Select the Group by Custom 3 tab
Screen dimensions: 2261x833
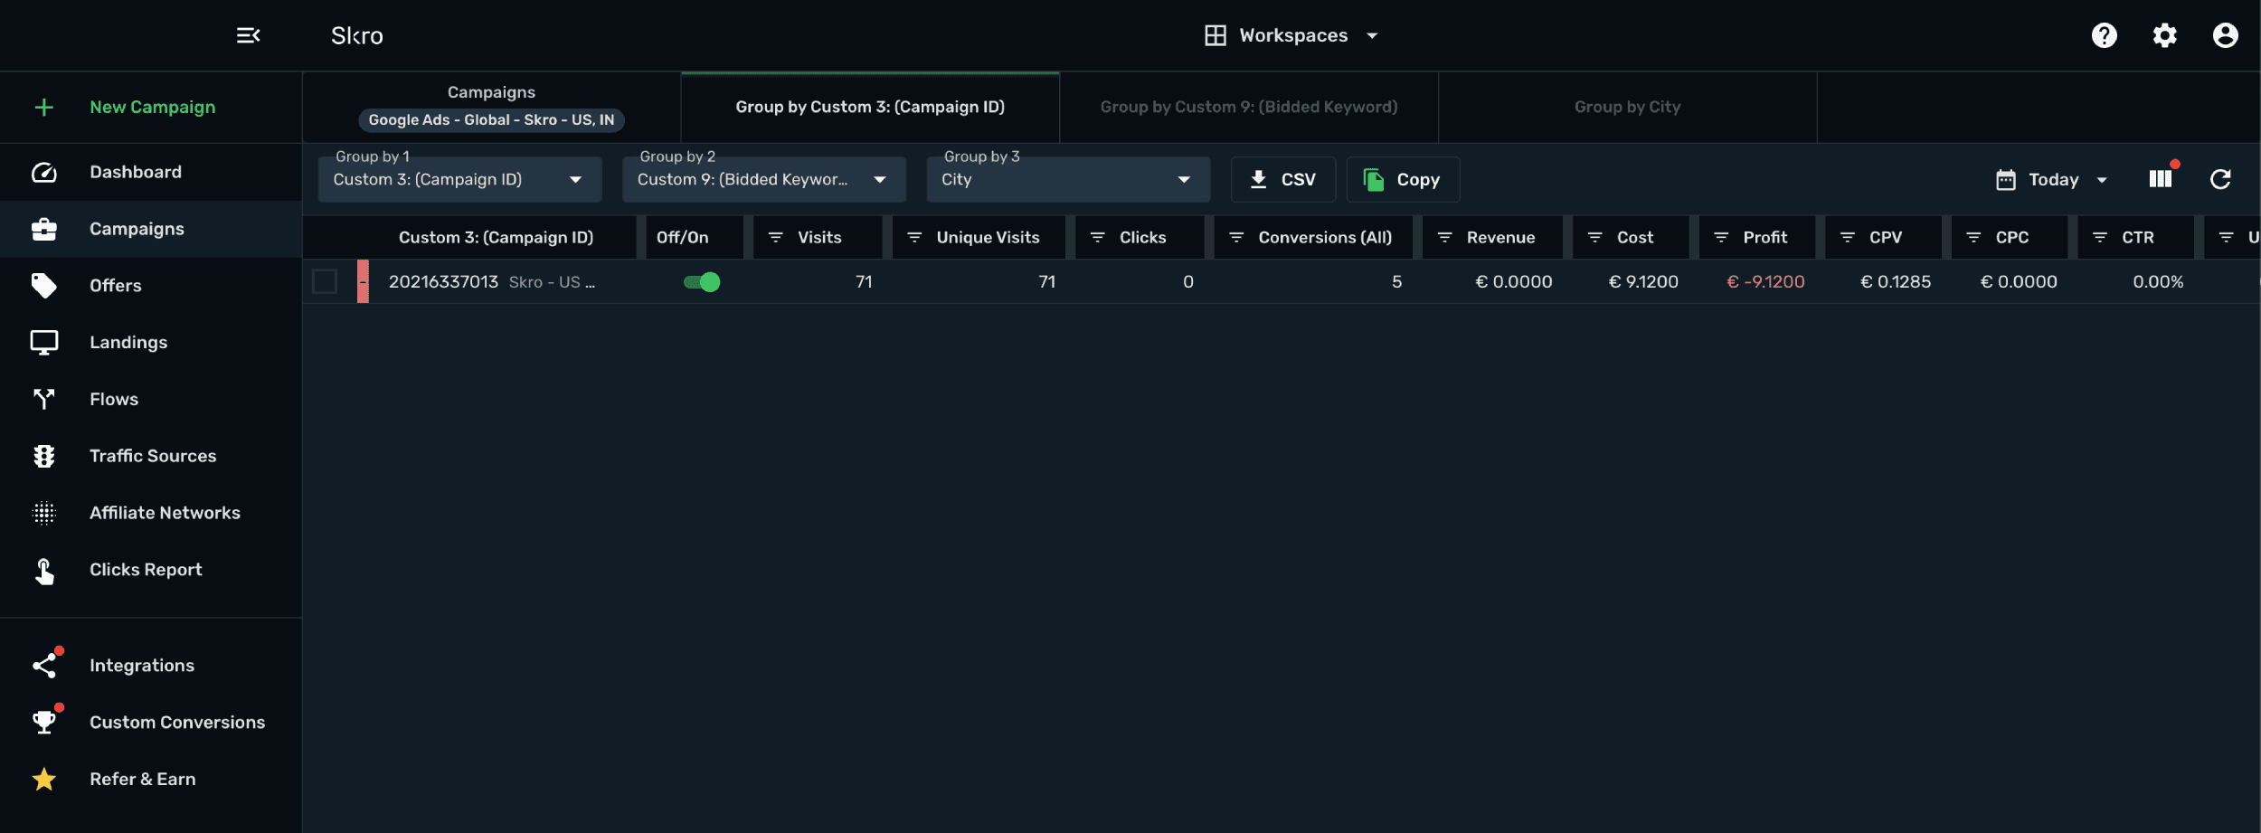click(x=870, y=107)
